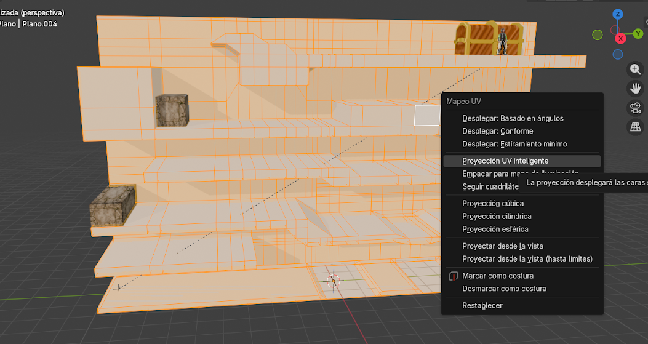The height and width of the screenshot is (344, 648).
Task: Toggle the camera view icon
Action: [635, 108]
